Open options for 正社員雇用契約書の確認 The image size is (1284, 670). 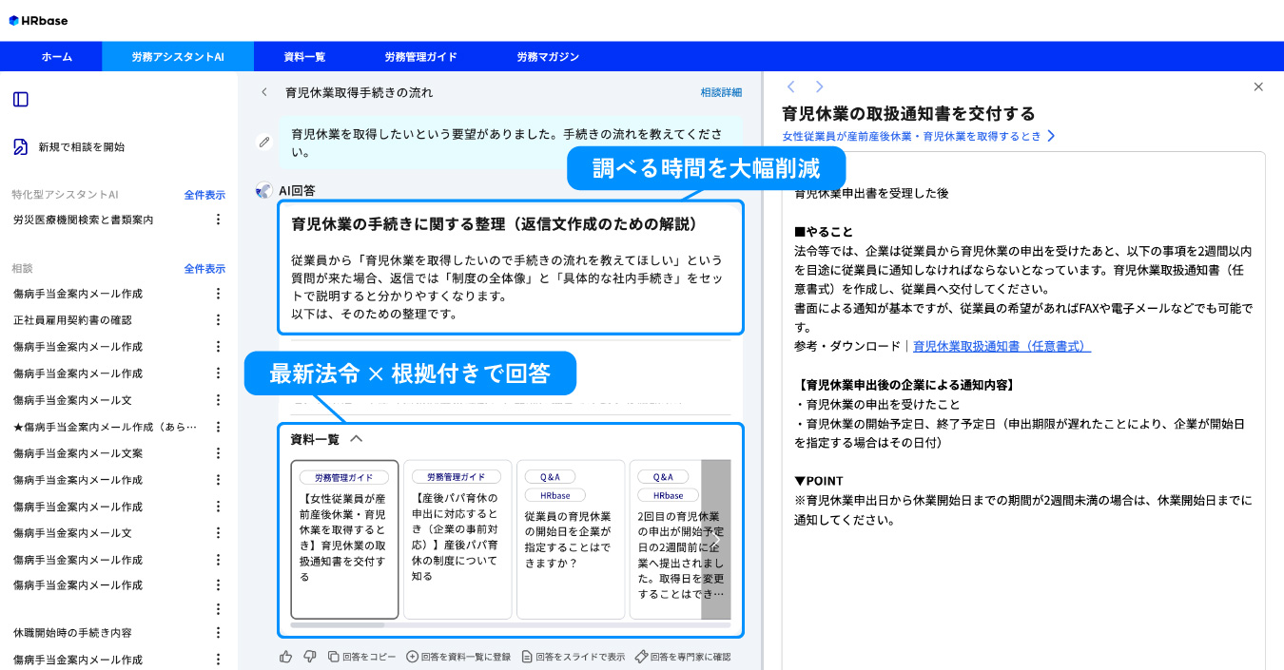pos(218,320)
